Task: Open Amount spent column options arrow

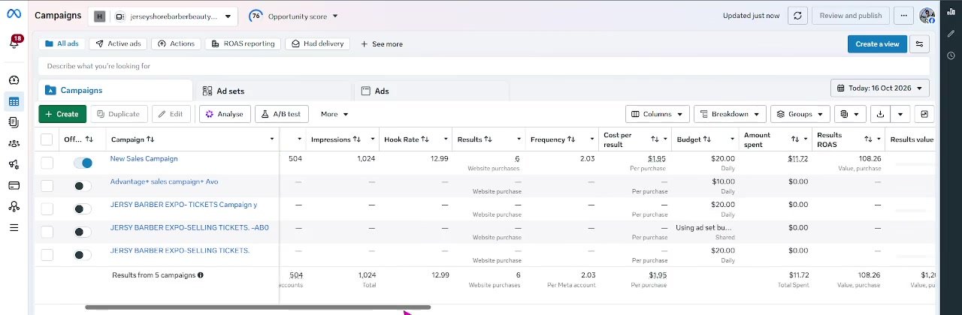Action: pos(807,139)
